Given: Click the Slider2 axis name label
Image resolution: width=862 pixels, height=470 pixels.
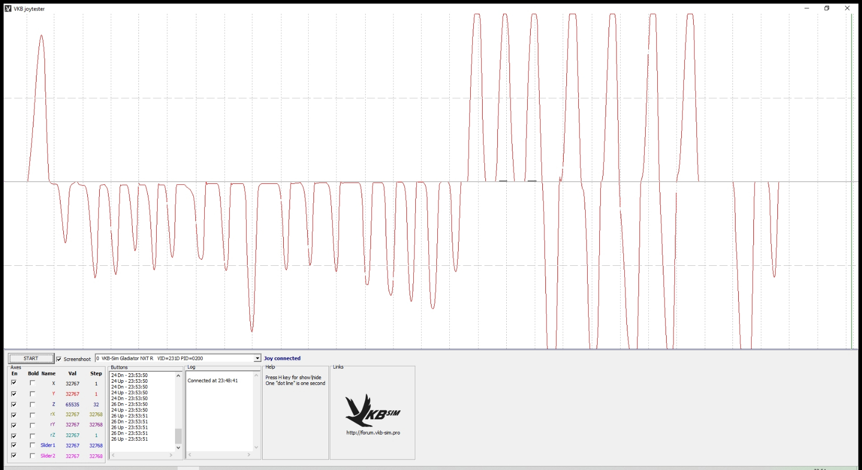Looking at the screenshot, I should (x=48, y=456).
